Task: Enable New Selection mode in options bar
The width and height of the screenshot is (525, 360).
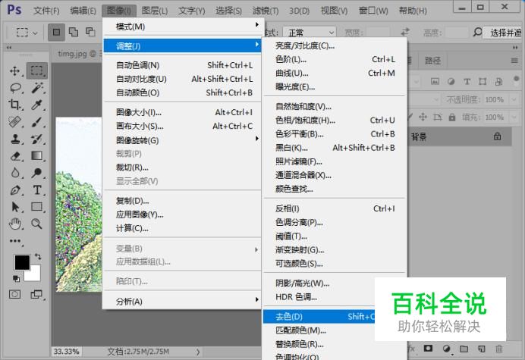Action: pos(56,32)
